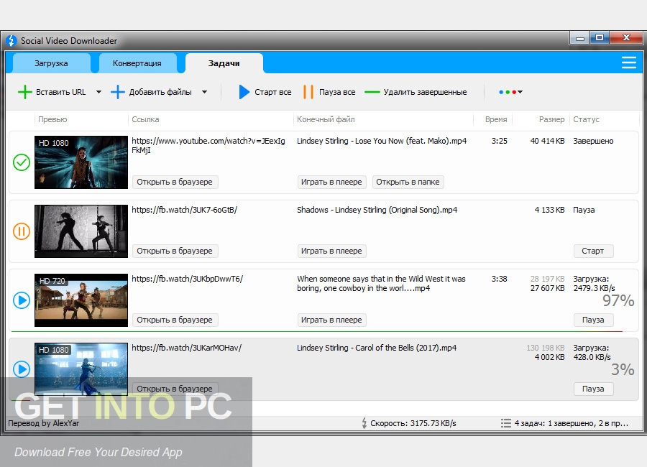
Task: Click the Размер column header
Action: (x=551, y=119)
